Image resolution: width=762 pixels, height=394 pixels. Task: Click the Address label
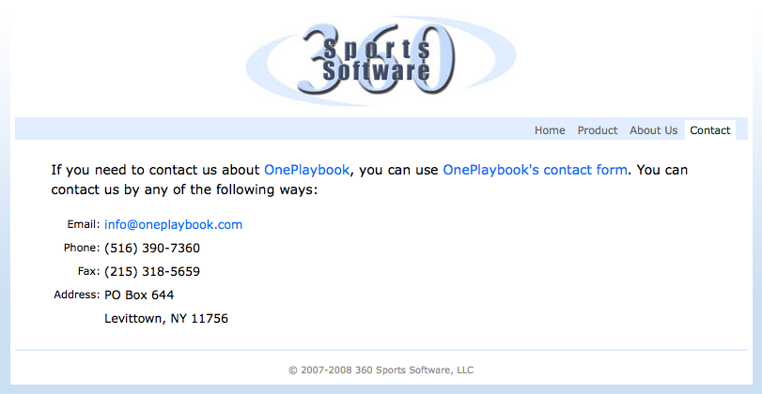coord(77,295)
